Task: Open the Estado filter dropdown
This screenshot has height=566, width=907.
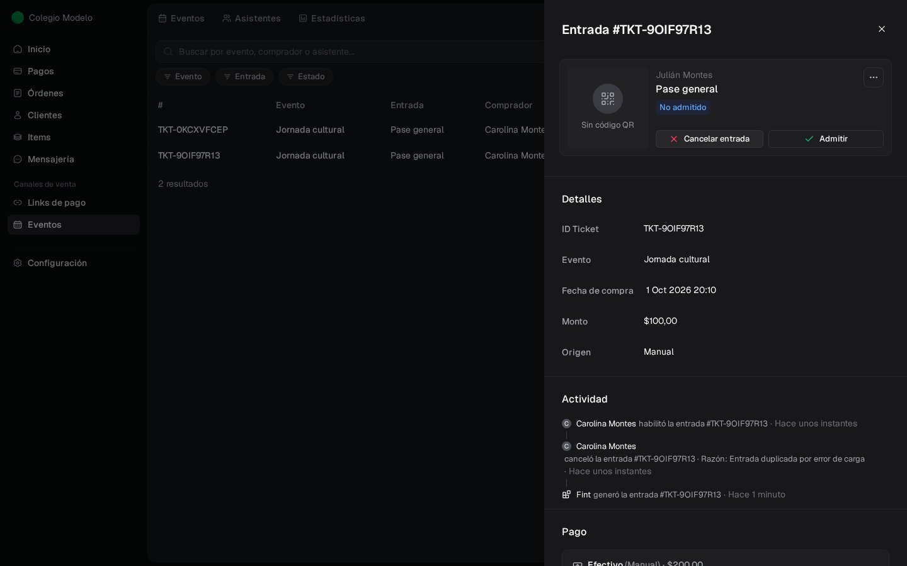Action: tap(305, 77)
